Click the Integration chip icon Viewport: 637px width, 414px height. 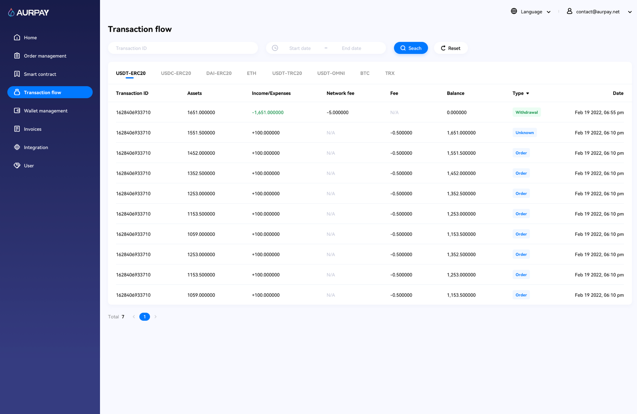[x=17, y=147]
